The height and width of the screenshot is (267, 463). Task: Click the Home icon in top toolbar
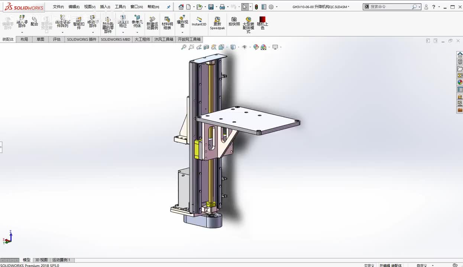pyautogui.click(x=181, y=7)
